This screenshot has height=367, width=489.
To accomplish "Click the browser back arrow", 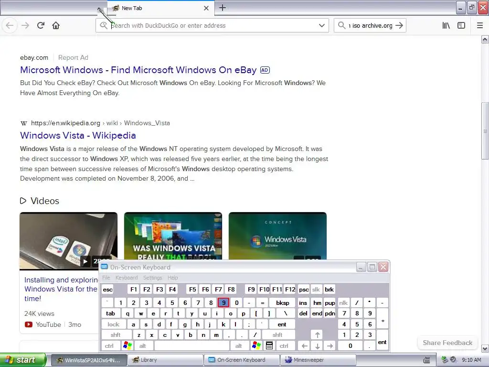I will point(10,25).
